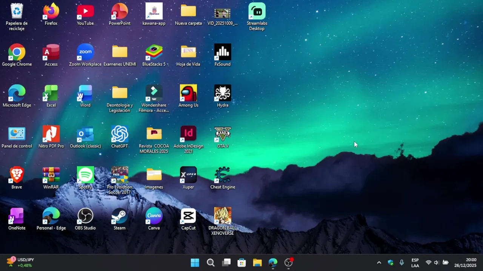Select the Panel de control icon
Screen dimensions: 483x271
(x=17, y=137)
